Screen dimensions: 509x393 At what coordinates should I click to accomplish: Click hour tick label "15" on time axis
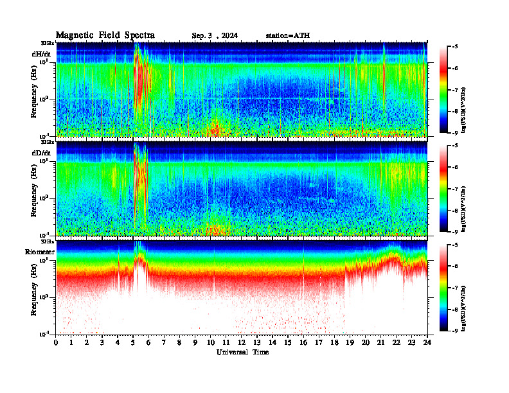[288, 342]
